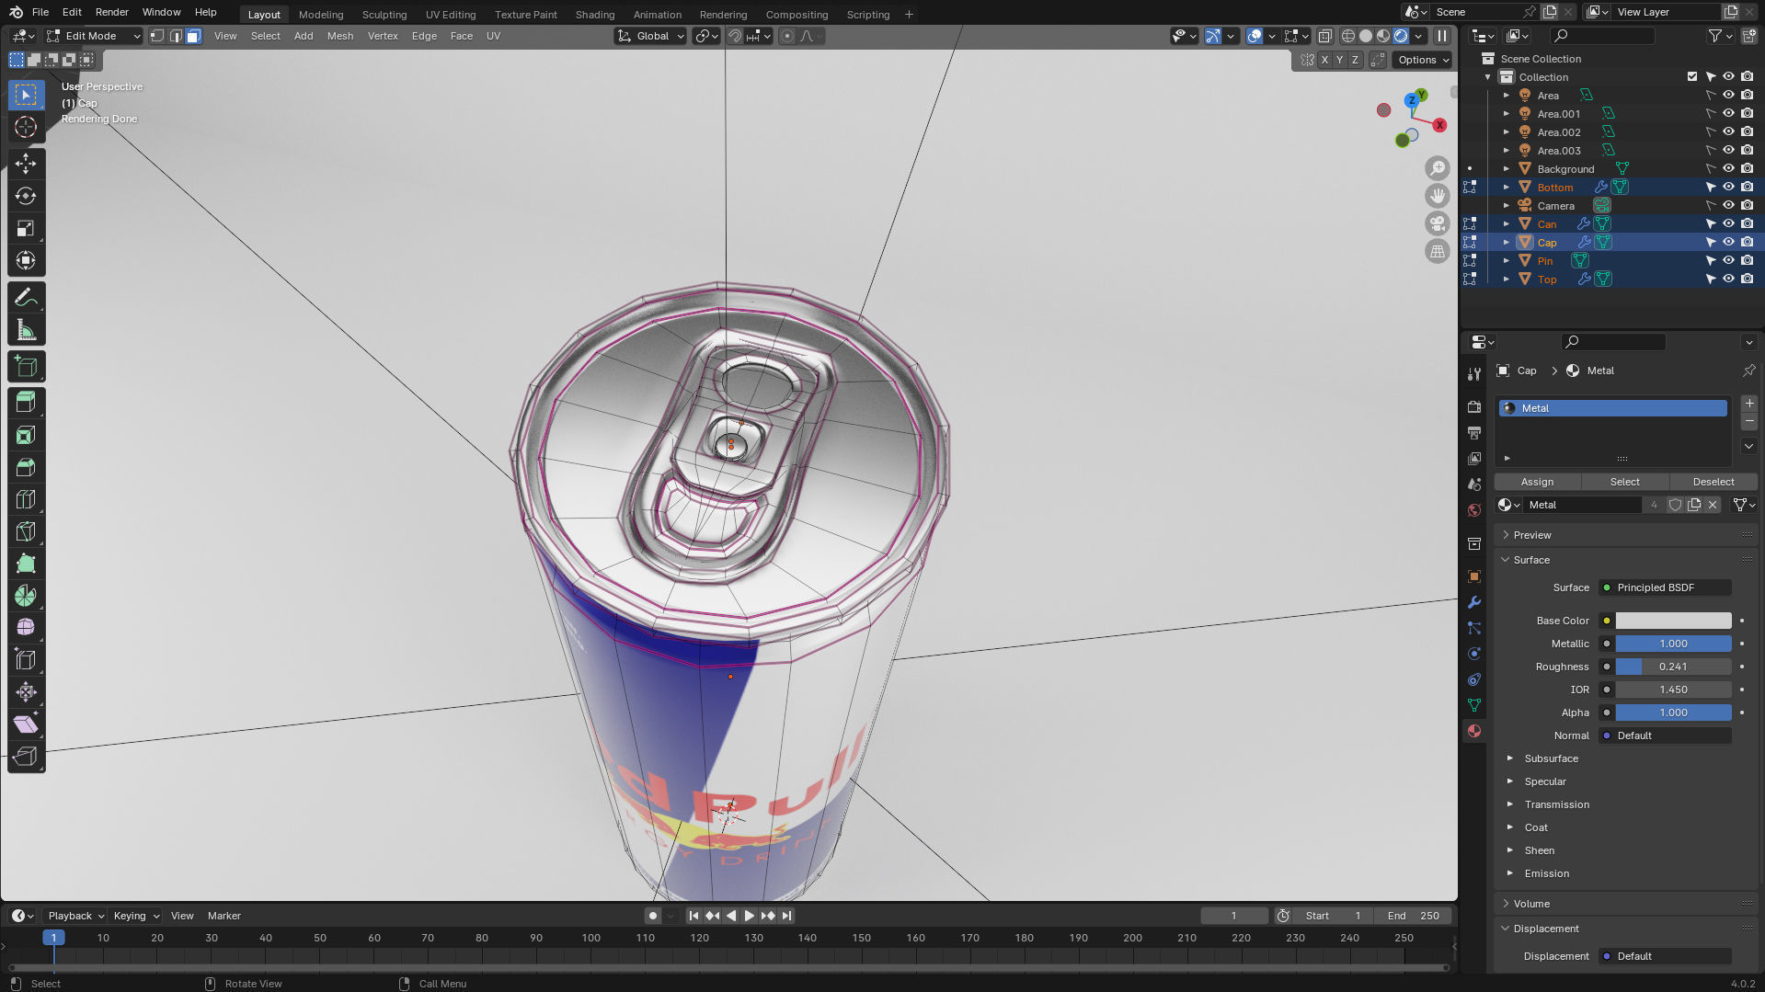Toggle snapping magnet icon
This screenshot has height=992, width=1765.
[x=734, y=36]
